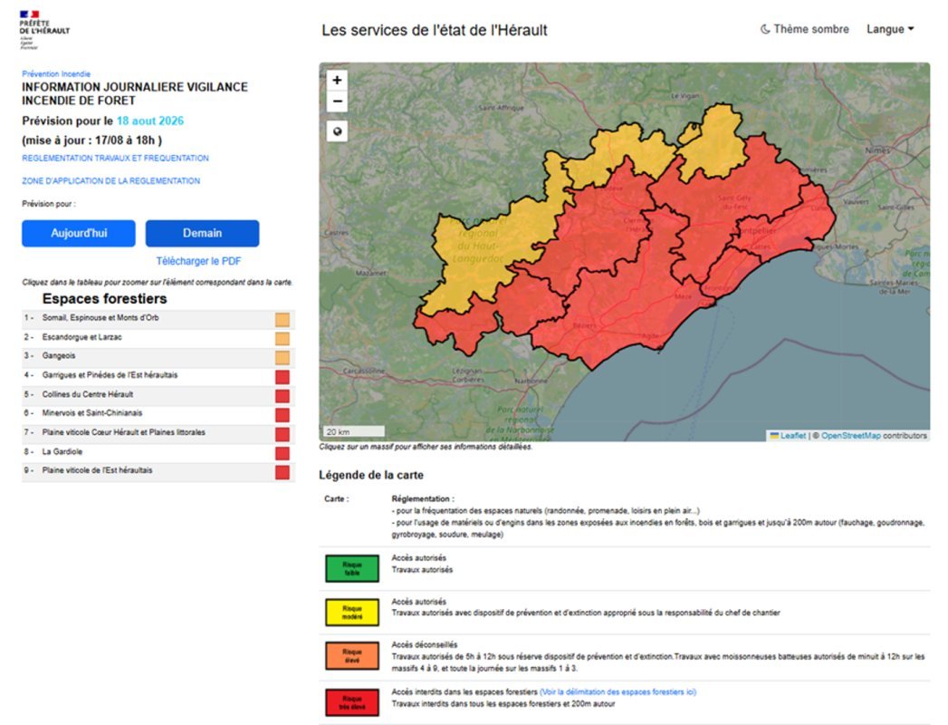The width and height of the screenshot is (948, 725).
Task: Select row Somail, Espinouse et Monts d'Orb
Action: click(158, 319)
